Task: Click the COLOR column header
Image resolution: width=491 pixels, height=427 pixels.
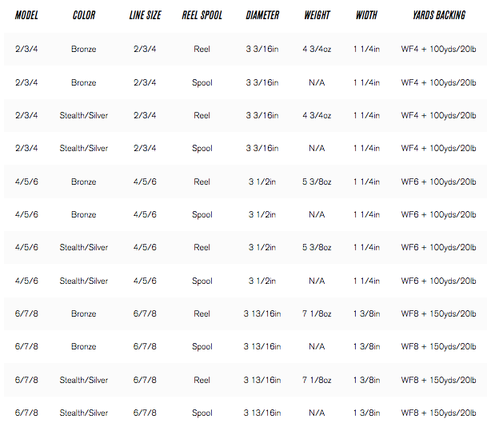Action: (x=83, y=15)
